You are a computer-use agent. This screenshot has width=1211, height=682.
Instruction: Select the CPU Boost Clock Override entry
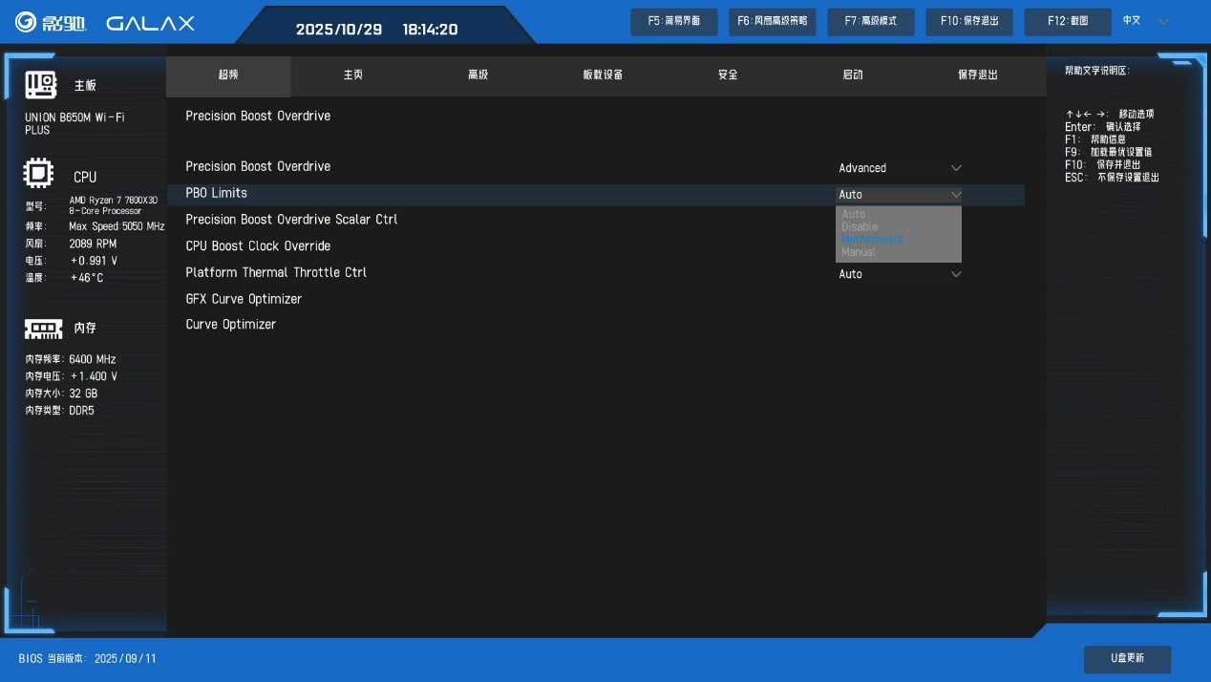pos(258,246)
